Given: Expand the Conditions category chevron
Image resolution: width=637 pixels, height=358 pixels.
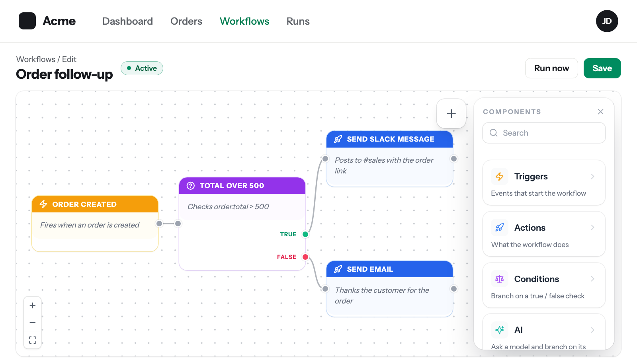Looking at the screenshot, I should pos(592,279).
